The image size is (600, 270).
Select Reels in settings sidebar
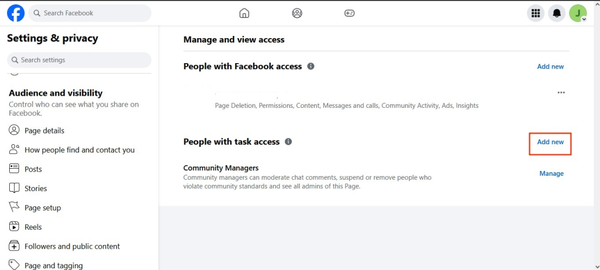point(33,227)
